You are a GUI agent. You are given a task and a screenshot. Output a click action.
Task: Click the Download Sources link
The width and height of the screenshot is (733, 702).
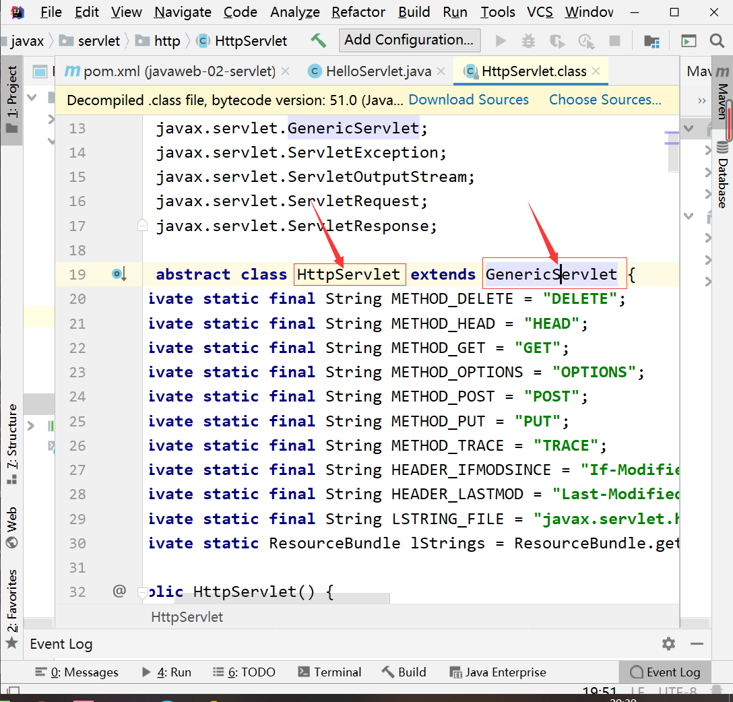(468, 100)
